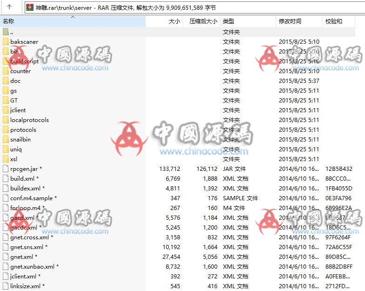
Task: Select the gacdc.xml file icon
Action: pyautogui.click(x=6, y=227)
